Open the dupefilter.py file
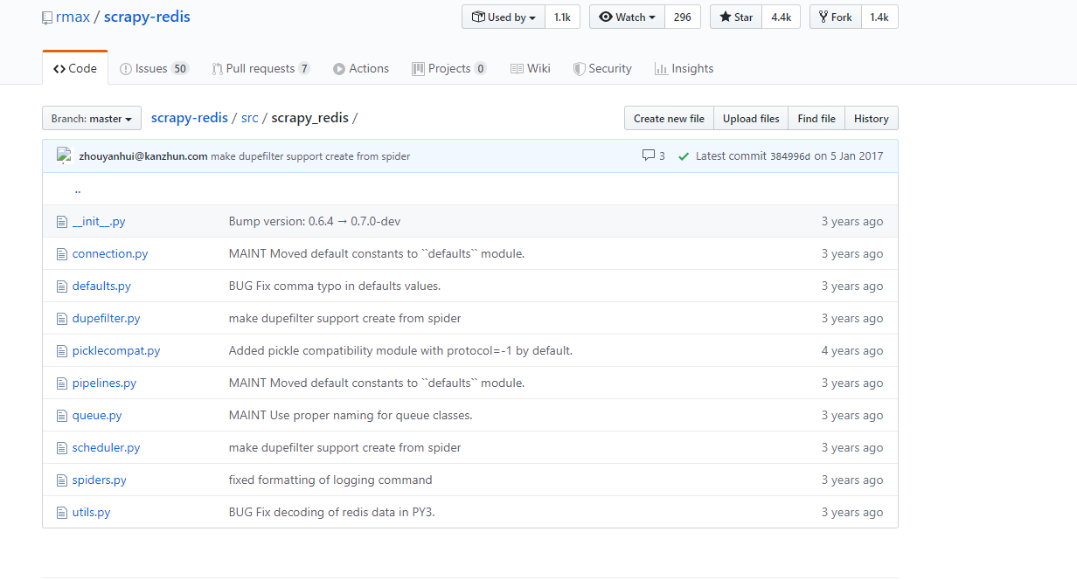Image resolution: width=1077 pixels, height=580 pixels. [107, 319]
